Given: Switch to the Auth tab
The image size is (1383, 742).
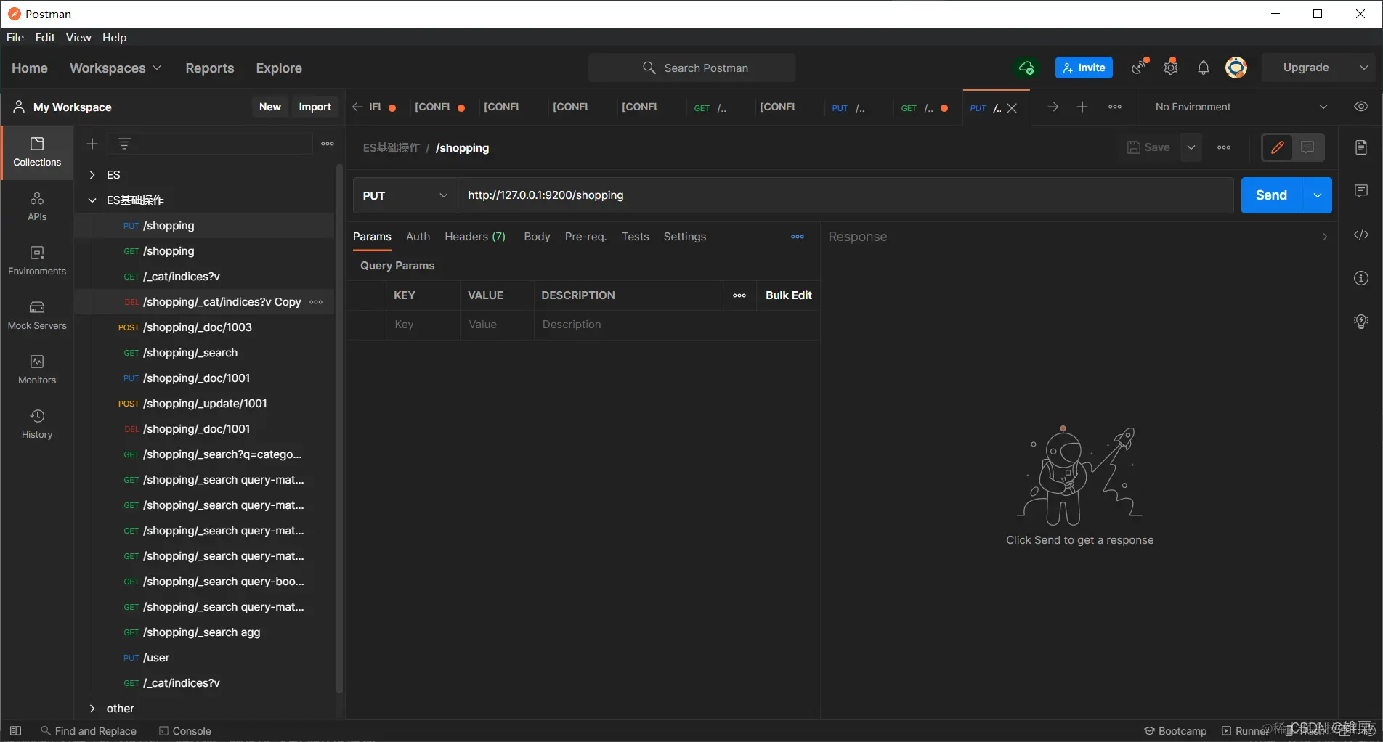Looking at the screenshot, I should click(x=418, y=237).
